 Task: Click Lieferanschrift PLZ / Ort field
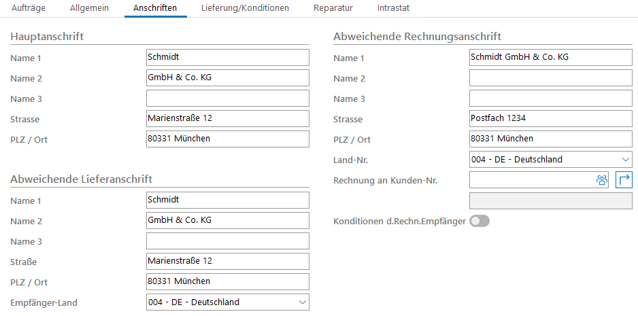click(x=227, y=282)
